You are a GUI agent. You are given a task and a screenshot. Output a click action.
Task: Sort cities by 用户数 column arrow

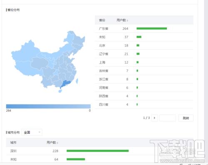click(x=57, y=143)
